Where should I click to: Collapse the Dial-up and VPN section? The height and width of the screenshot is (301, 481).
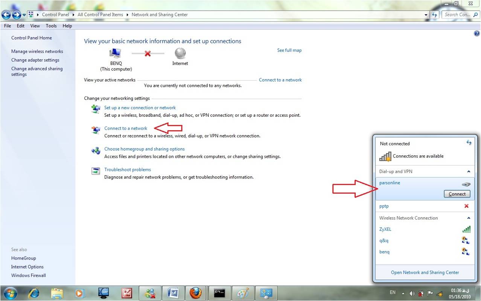(x=469, y=172)
